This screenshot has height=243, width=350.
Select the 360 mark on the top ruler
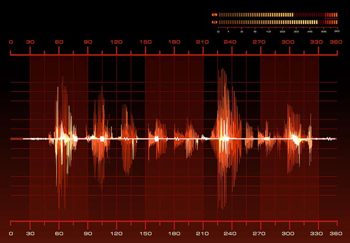coord(336,42)
